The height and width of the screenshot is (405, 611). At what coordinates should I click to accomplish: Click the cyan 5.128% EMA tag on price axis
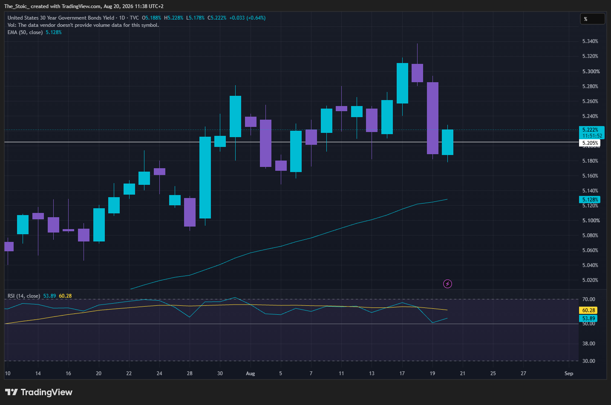(590, 199)
